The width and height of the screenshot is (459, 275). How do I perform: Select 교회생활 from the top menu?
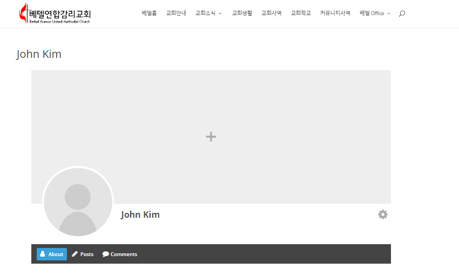coord(242,13)
